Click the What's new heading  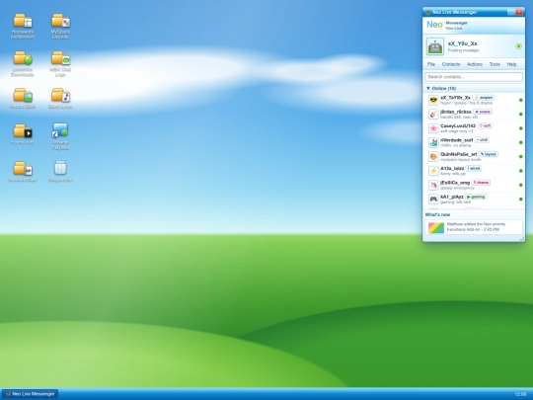pos(437,214)
